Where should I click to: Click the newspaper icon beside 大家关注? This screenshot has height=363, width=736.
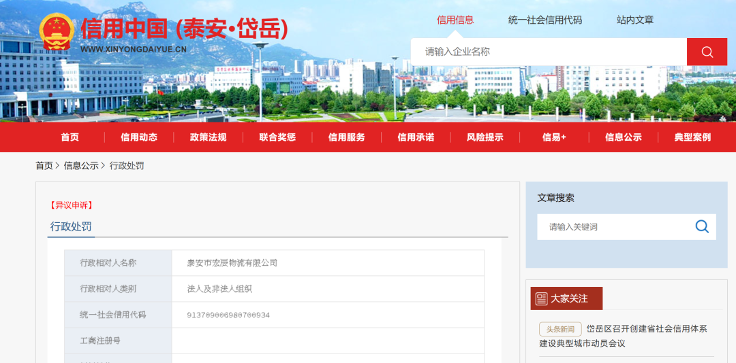(x=541, y=298)
